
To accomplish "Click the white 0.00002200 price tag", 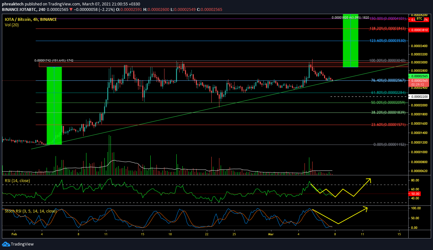I will coord(420,96).
